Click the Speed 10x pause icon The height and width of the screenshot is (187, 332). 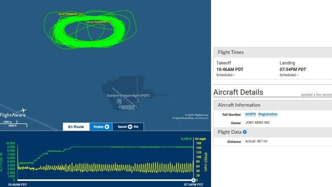click(130, 127)
